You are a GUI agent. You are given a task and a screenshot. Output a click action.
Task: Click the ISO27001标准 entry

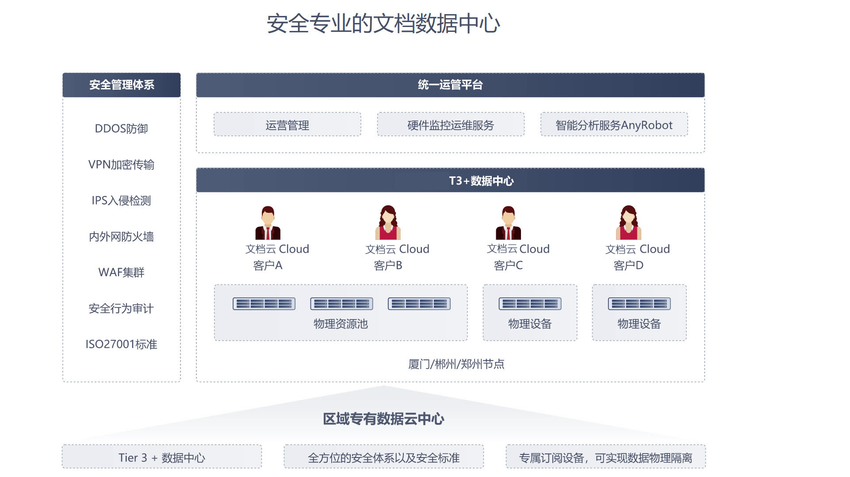click(122, 344)
